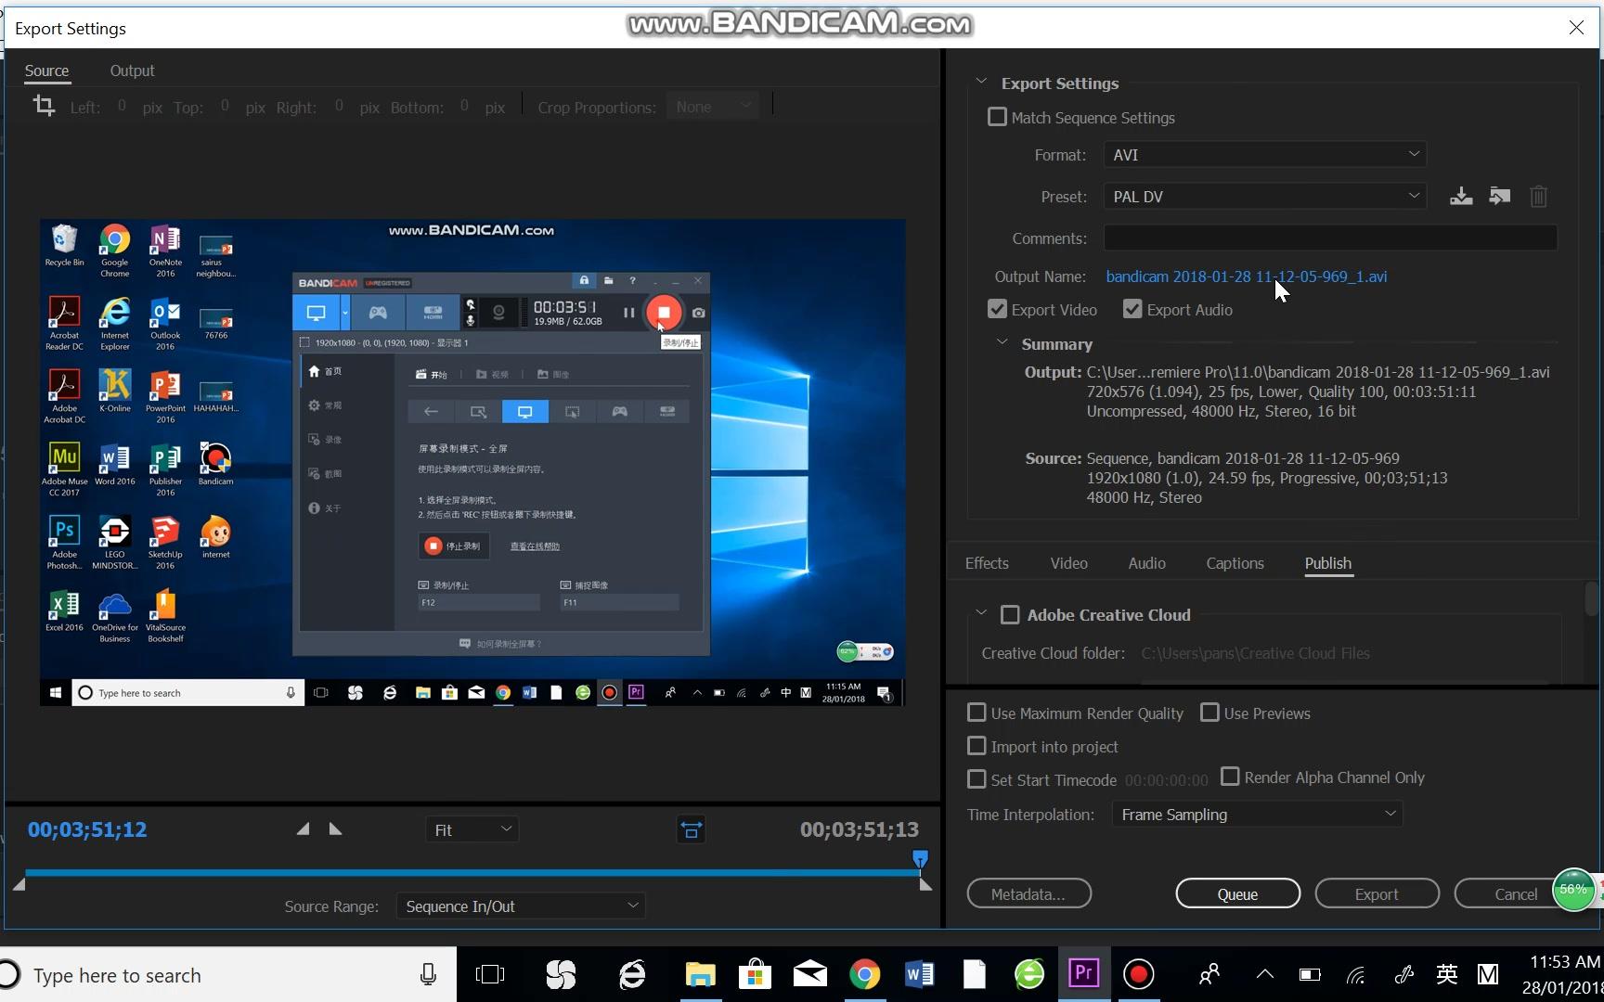Viewport: 1604px width, 1002px height.
Task: Click the microphone icon in search box
Action: [428, 974]
